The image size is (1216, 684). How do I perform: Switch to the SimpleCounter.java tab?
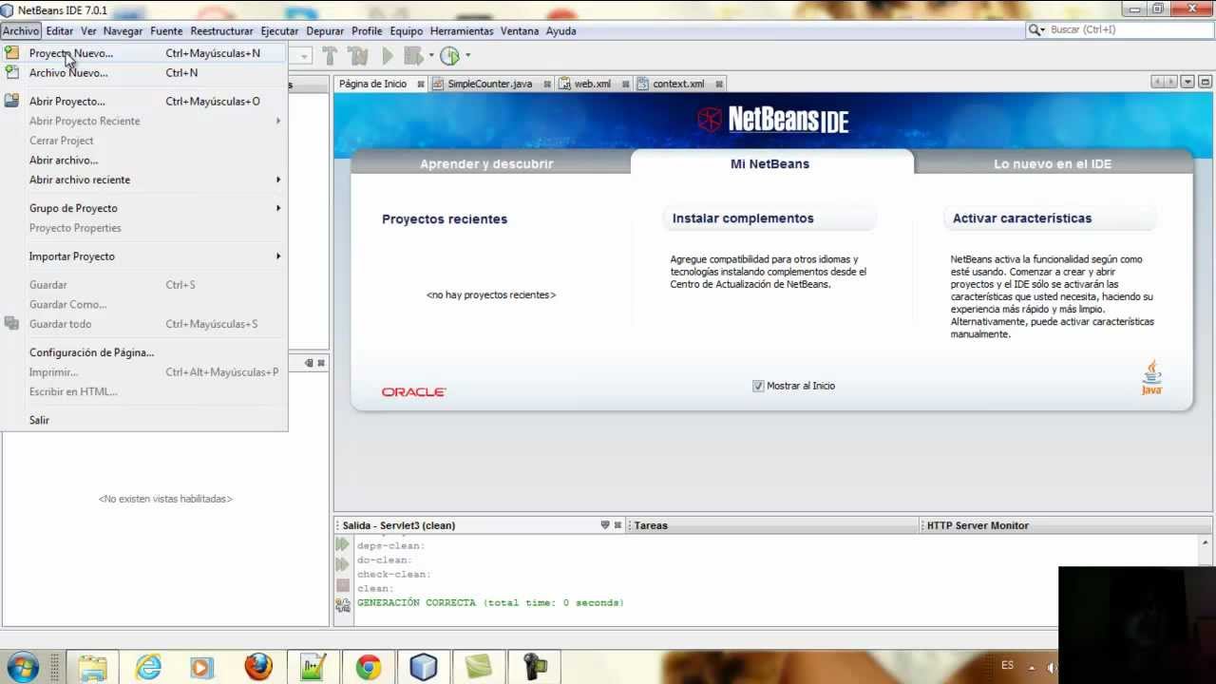pos(488,84)
